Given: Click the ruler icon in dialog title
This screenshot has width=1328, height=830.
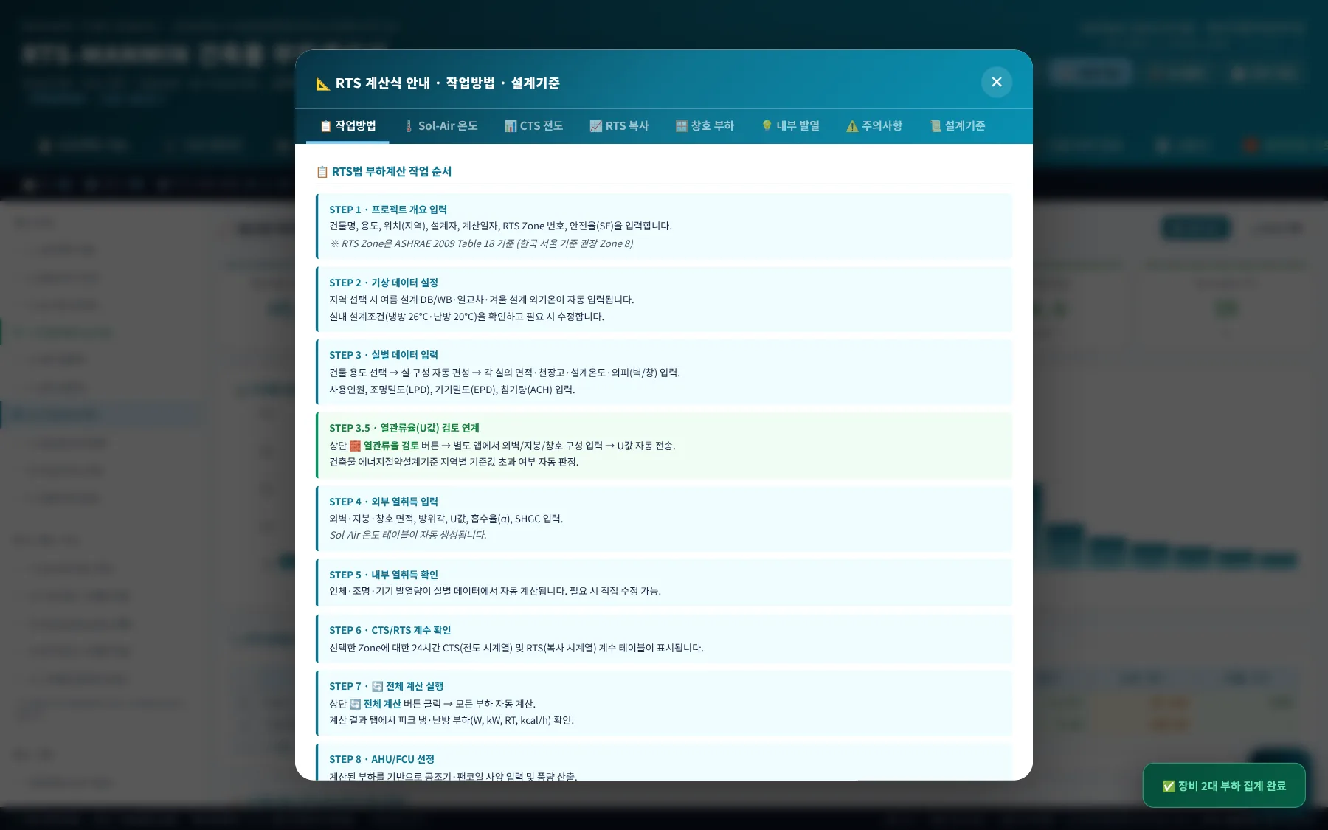Looking at the screenshot, I should (323, 83).
